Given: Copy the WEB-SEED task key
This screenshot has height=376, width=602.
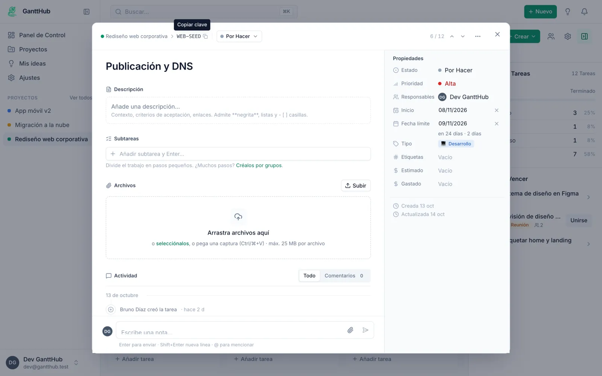Looking at the screenshot, I should pos(205,36).
